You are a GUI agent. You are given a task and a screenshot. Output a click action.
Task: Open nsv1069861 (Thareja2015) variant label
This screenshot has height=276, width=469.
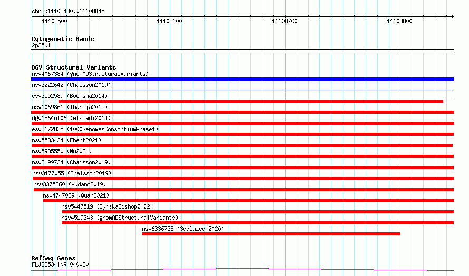click(70, 107)
